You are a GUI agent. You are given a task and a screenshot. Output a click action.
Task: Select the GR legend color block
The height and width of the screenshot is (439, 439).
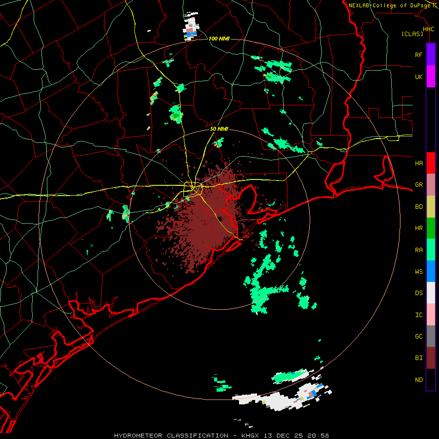(431, 184)
